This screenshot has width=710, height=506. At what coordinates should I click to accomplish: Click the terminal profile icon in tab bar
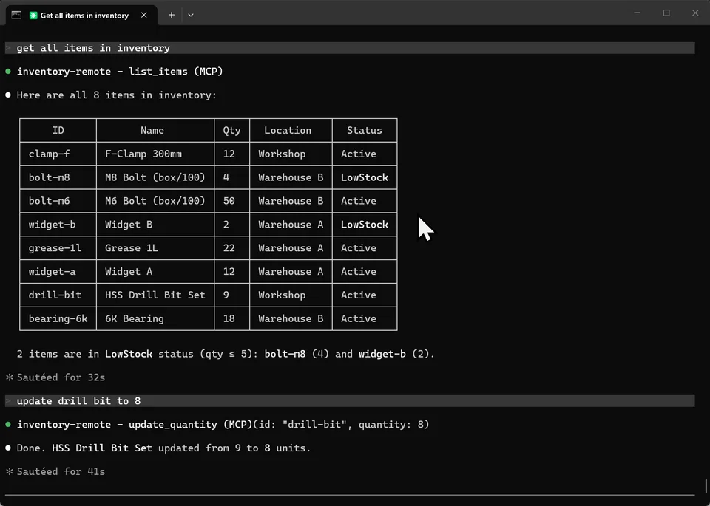pyautogui.click(x=16, y=15)
